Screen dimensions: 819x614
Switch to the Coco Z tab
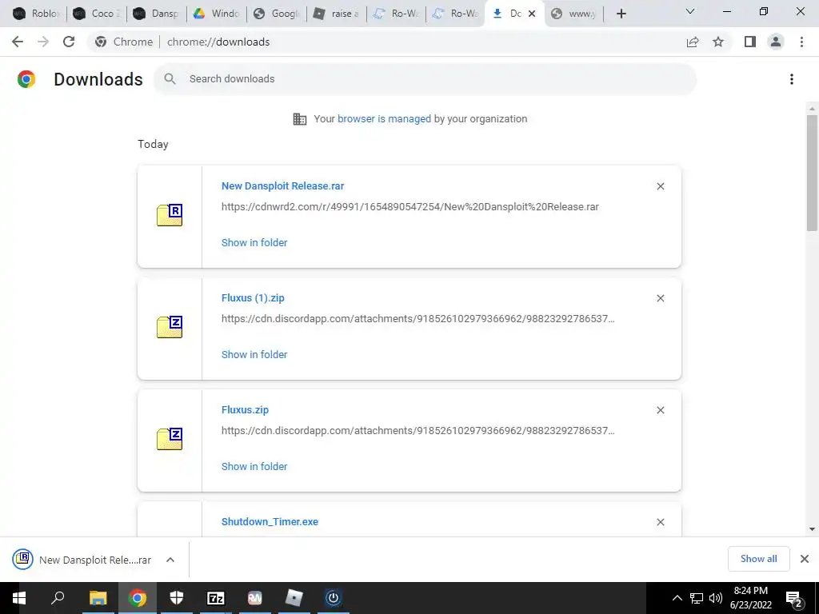(x=97, y=14)
